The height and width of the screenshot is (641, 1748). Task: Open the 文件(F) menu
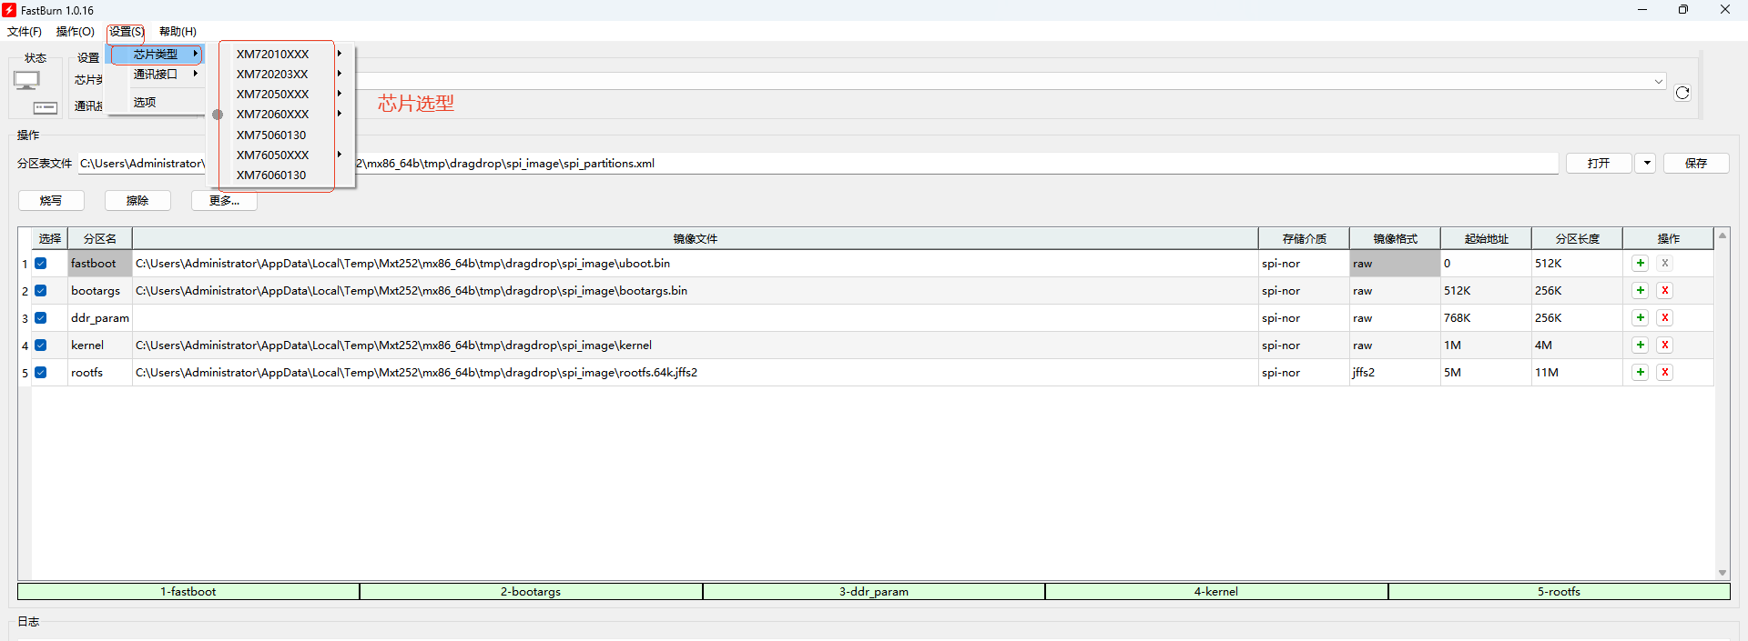click(25, 32)
